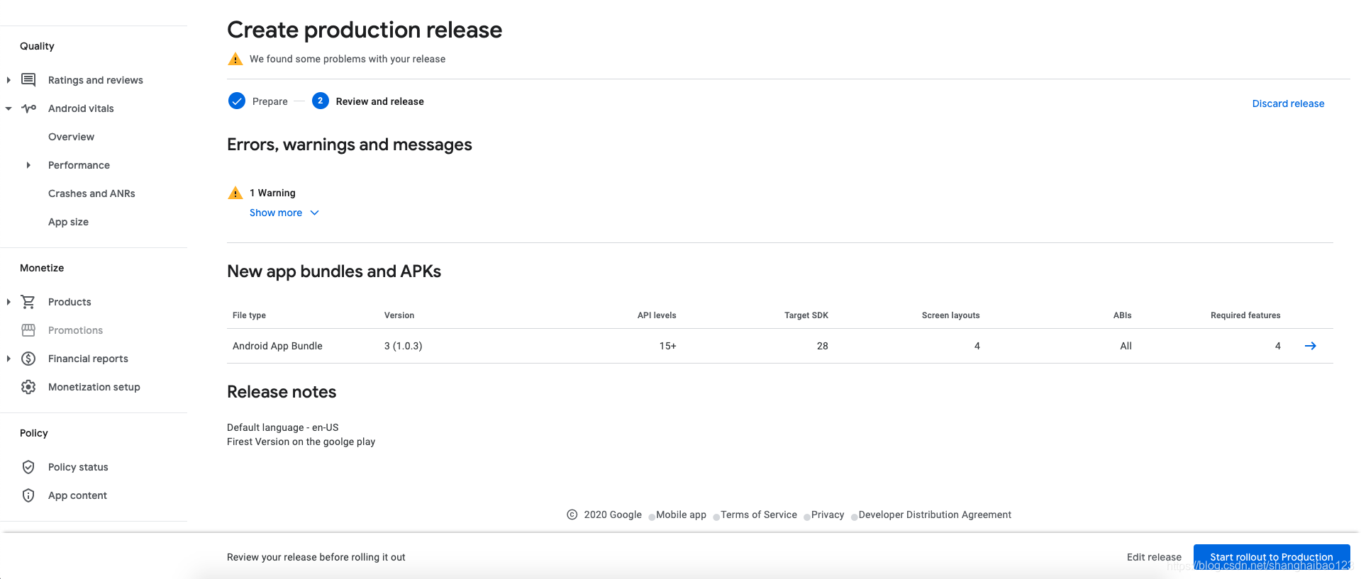
Task: Click the Android App Bundle row label
Action: coord(277,346)
